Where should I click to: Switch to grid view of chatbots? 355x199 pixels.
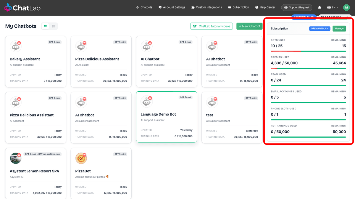click(x=45, y=26)
